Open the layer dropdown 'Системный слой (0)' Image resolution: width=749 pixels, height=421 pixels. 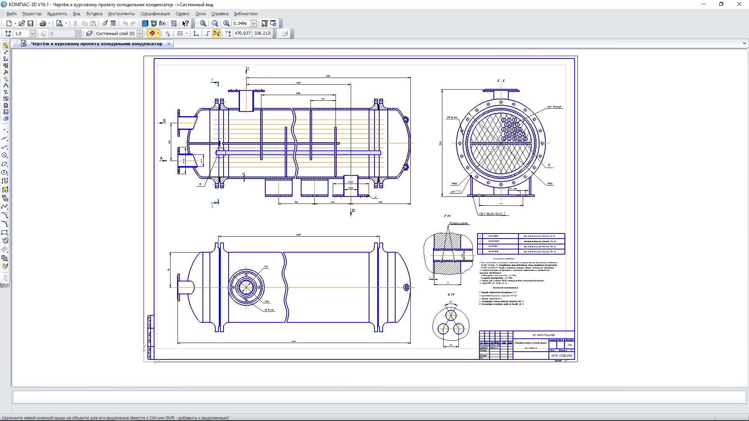coord(139,34)
